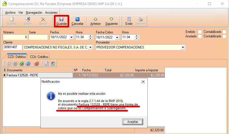Image resolution: width=229 pixels, height=134 pixels.
Task: Click the Cancelar toolbar icon
Action: (x=77, y=19)
